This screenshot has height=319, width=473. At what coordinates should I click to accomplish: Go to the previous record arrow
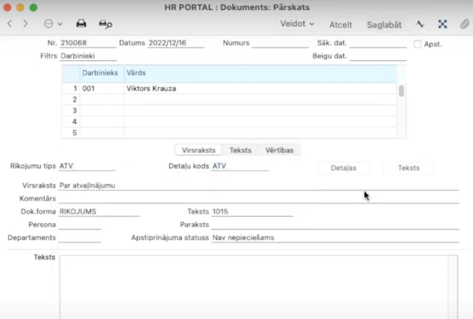(9, 24)
